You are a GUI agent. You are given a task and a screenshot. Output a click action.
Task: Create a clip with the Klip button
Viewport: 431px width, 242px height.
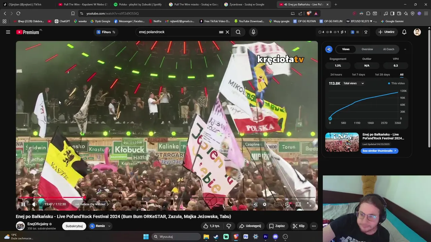299,226
